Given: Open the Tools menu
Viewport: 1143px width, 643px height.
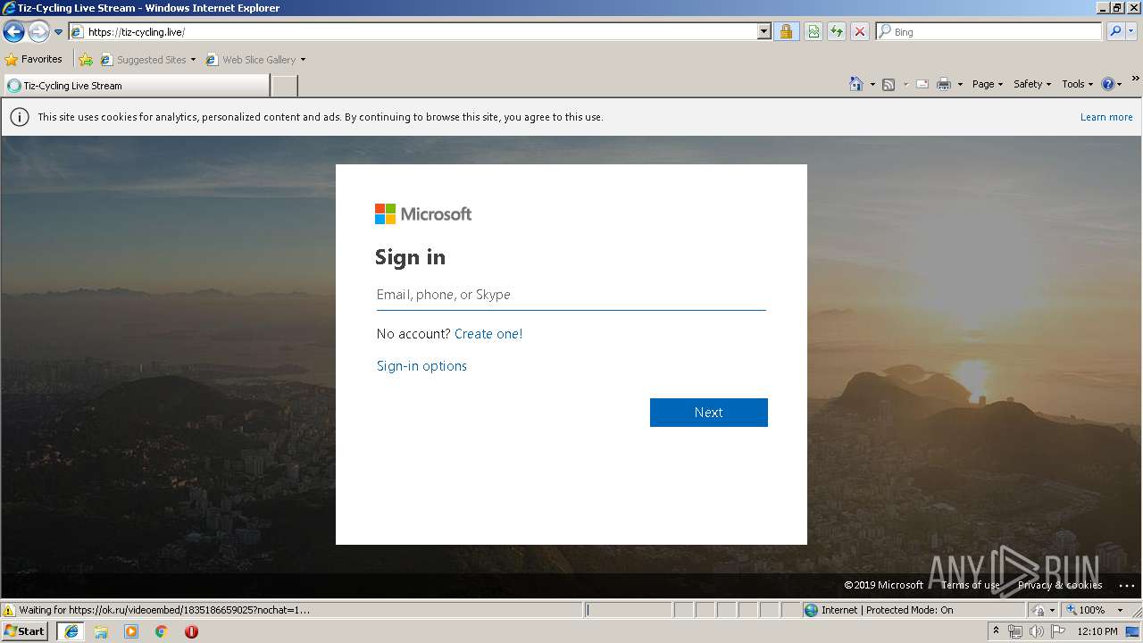Looking at the screenshot, I should pyautogui.click(x=1078, y=84).
